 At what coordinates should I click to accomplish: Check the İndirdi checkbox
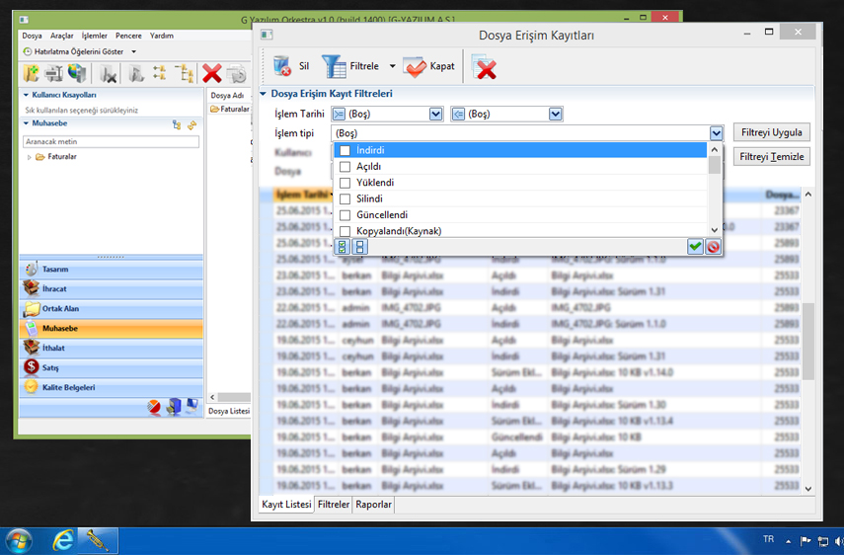click(x=345, y=151)
